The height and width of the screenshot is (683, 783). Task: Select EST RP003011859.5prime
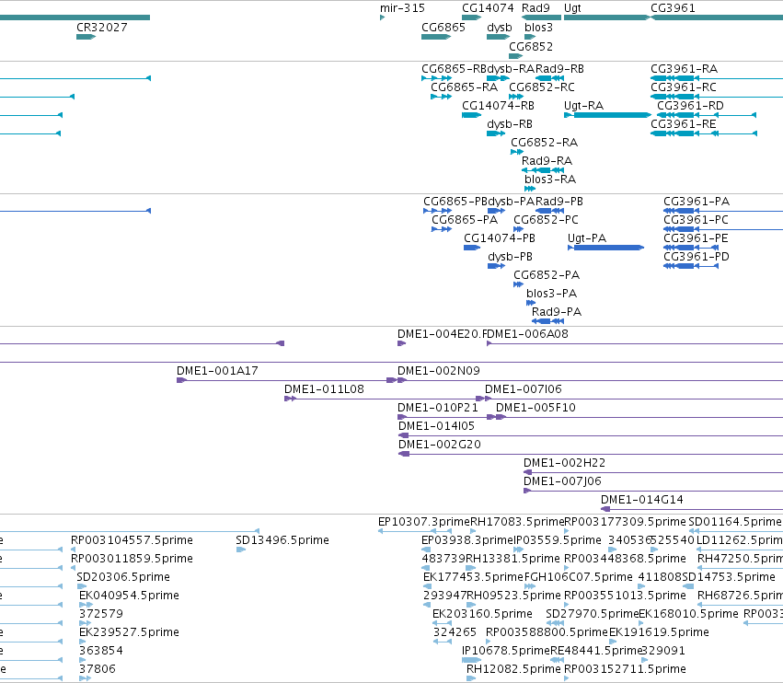click(x=132, y=559)
